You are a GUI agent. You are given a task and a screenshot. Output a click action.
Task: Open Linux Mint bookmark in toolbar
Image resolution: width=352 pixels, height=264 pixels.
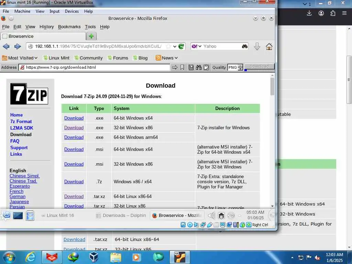click(56, 58)
